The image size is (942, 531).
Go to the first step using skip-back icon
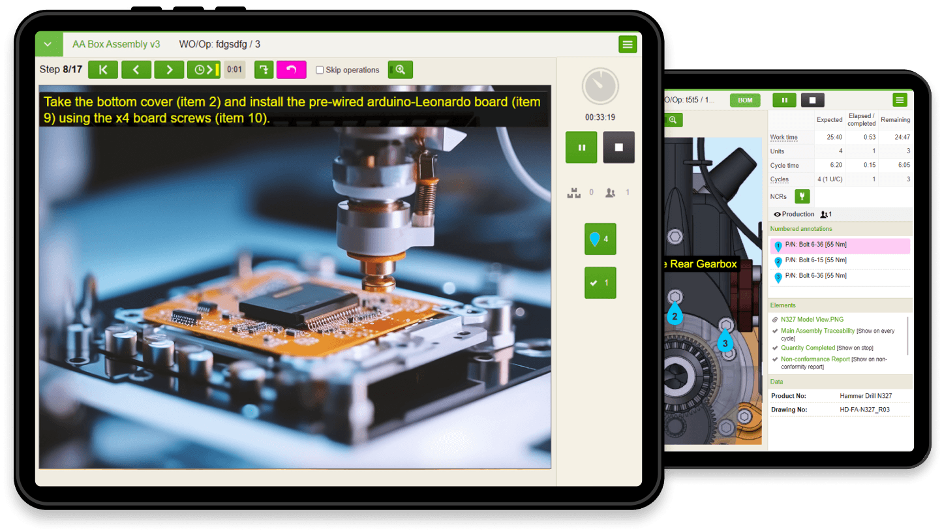click(x=102, y=70)
